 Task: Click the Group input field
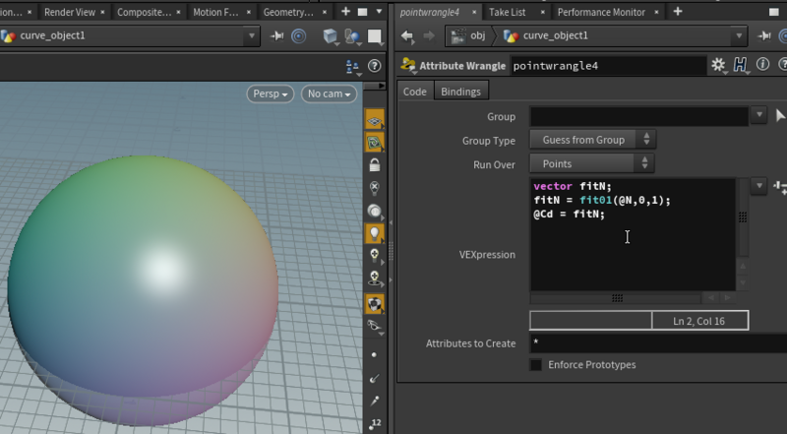[639, 116]
